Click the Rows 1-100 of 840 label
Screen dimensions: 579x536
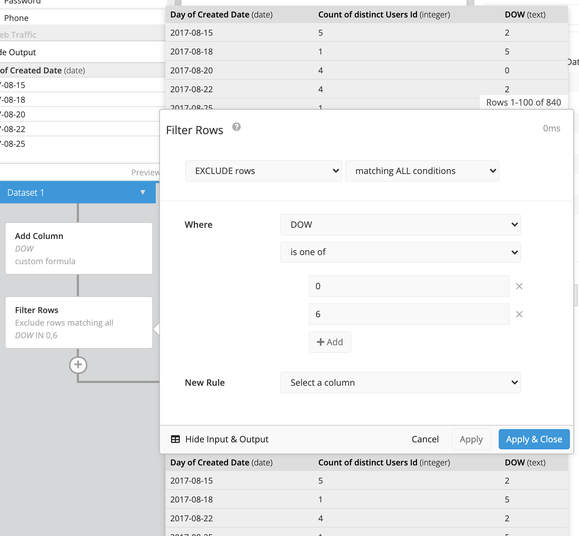(x=523, y=102)
